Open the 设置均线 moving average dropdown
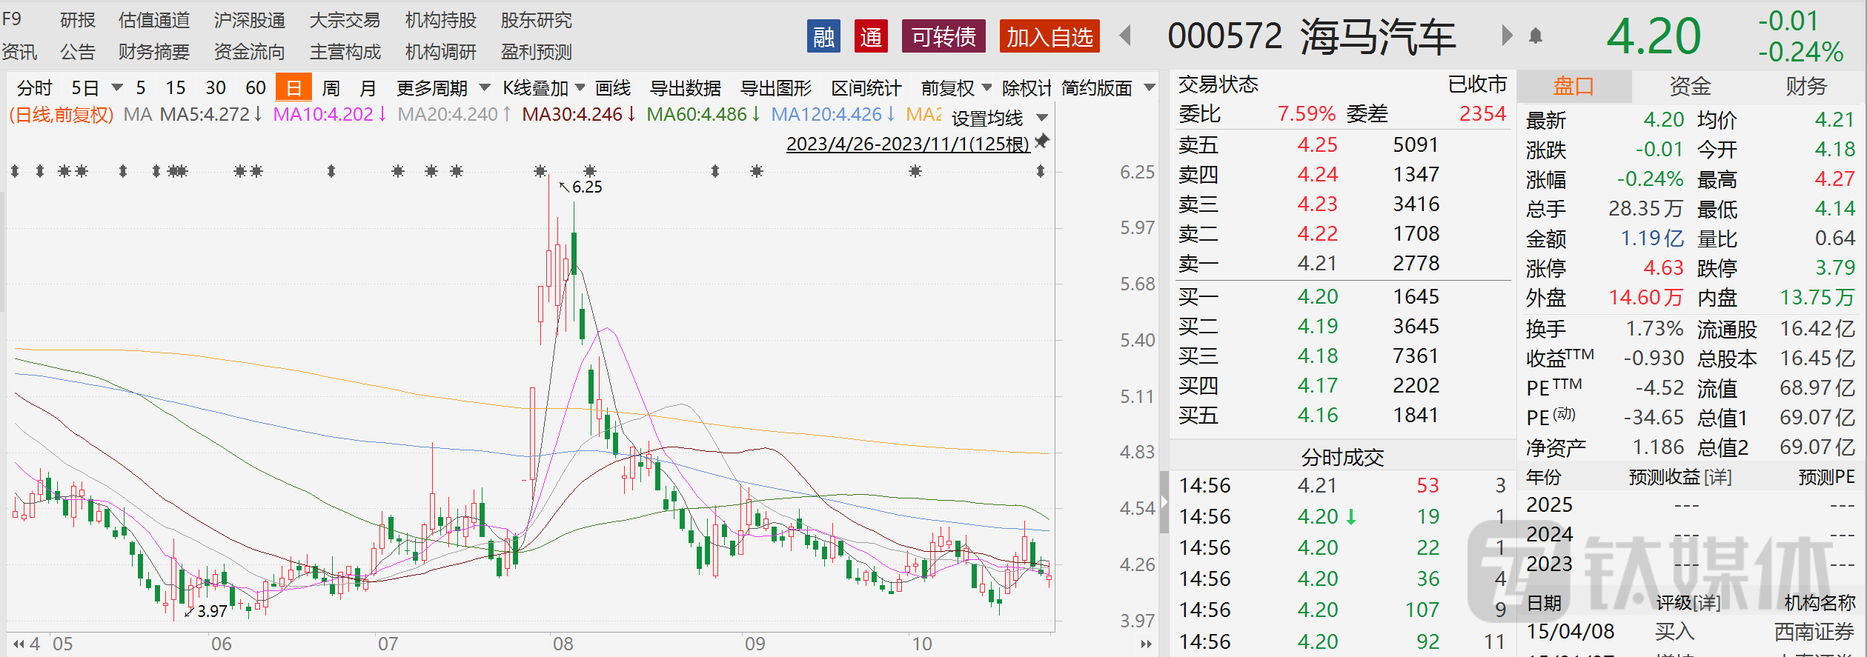The image size is (1867, 657). point(999,118)
